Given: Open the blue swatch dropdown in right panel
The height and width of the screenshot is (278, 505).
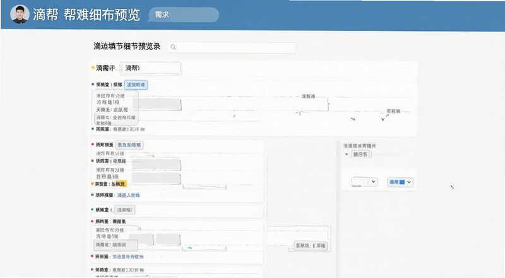Looking at the screenshot, I should [x=400, y=182].
